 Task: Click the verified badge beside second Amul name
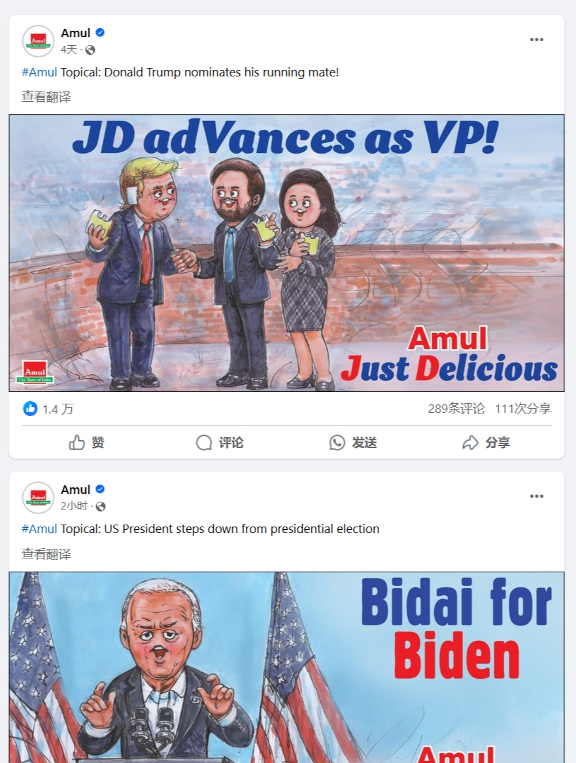coord(100,489)
